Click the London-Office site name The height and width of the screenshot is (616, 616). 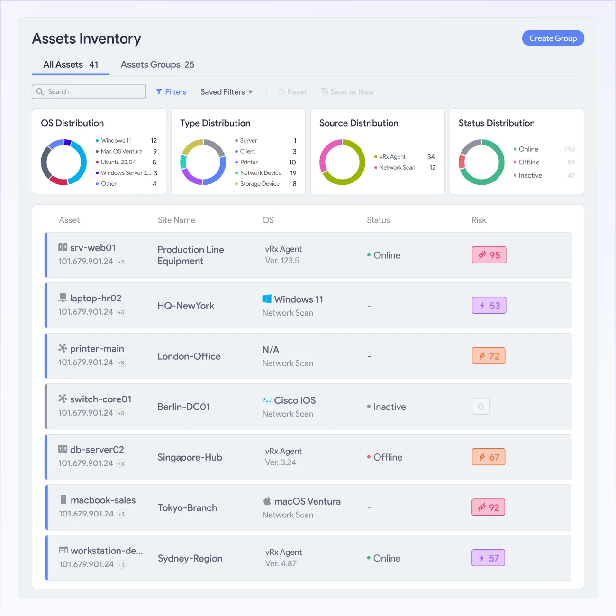[x=189, y=356]
